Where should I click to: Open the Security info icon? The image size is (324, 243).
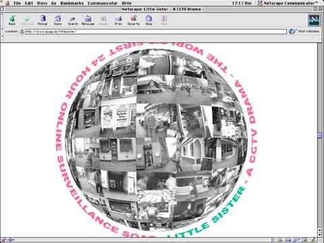[134, 20]
